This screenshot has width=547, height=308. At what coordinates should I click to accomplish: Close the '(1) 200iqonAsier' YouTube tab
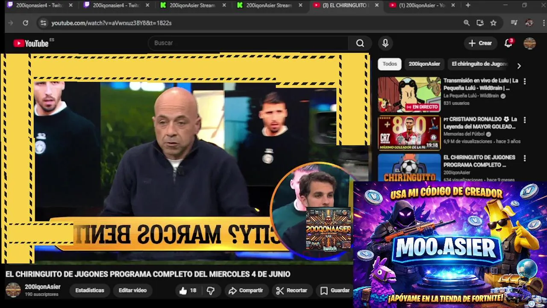pyautogui.click(x=453, y=5)
